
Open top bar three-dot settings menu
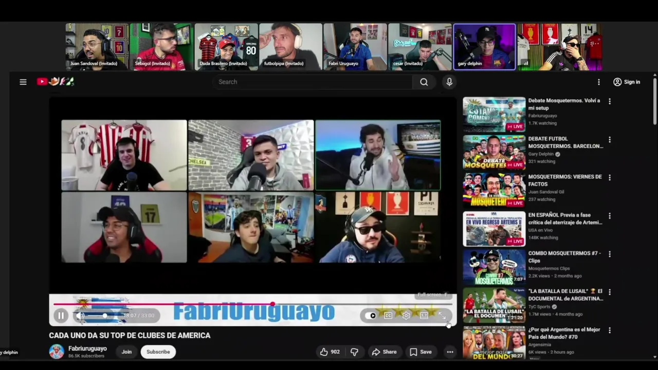pyautogui.click(x=598, y=82)
